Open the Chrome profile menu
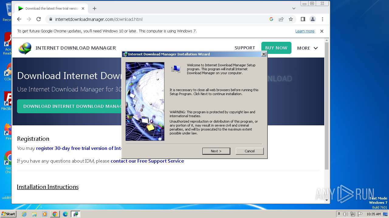This screenshot has height=218, width=389. point(313,19)
